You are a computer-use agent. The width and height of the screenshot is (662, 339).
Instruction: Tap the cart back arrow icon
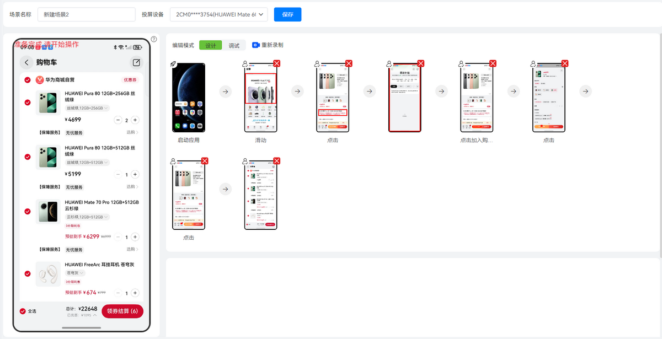click(x=26, y=62)
